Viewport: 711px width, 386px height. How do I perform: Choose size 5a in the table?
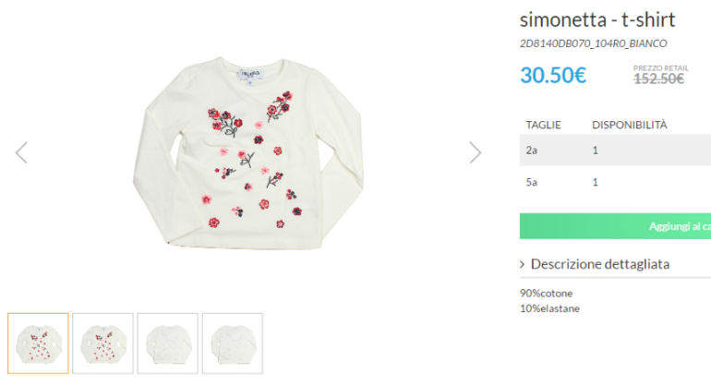[x=532, y=182]
